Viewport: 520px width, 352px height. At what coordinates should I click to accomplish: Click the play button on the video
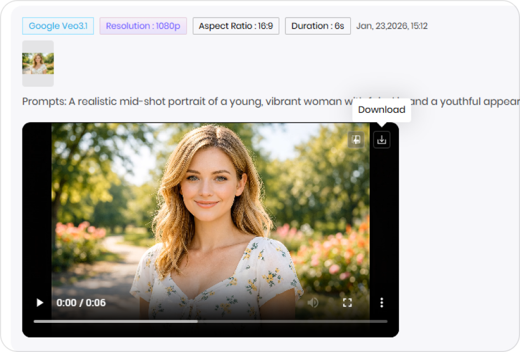[x=39, y=302]
